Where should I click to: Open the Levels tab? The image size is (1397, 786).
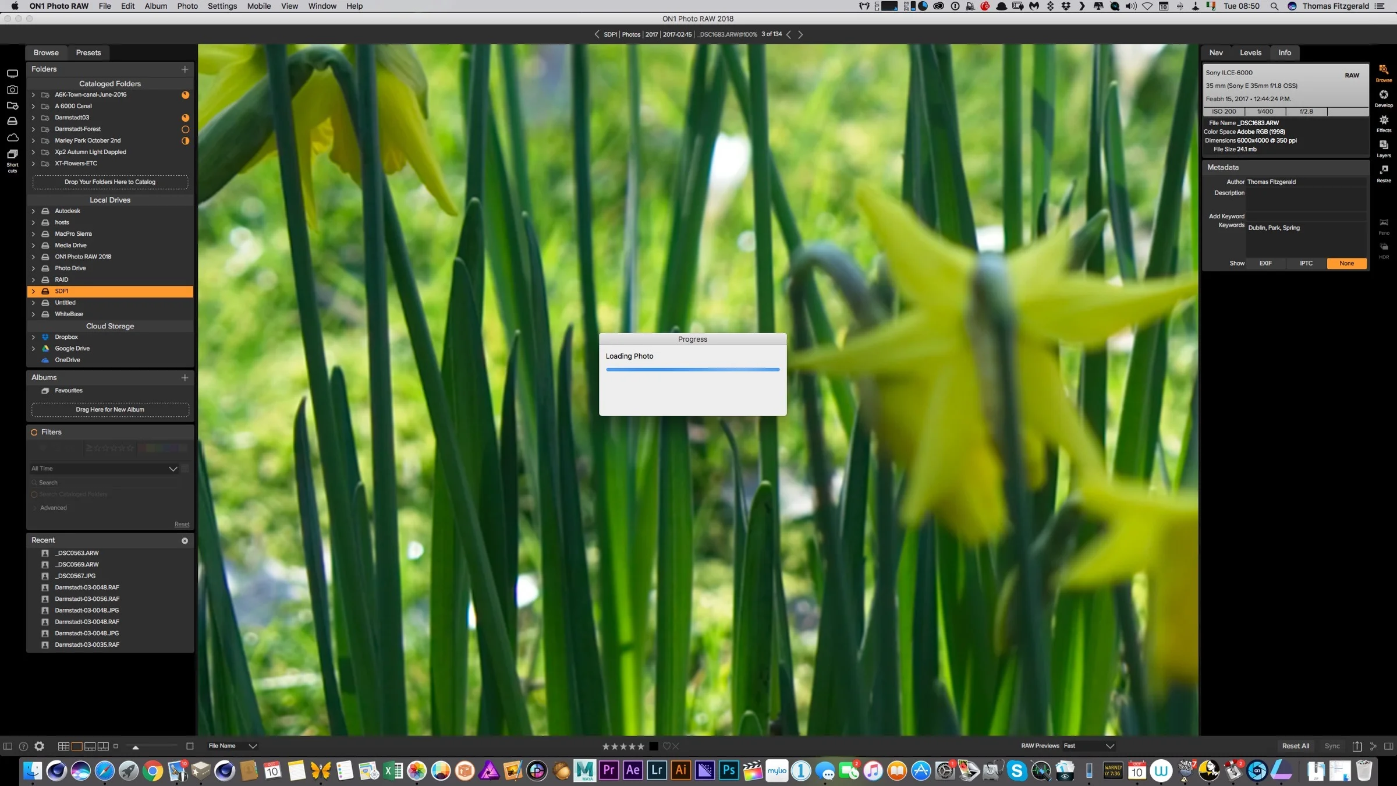pos(1250,52)
